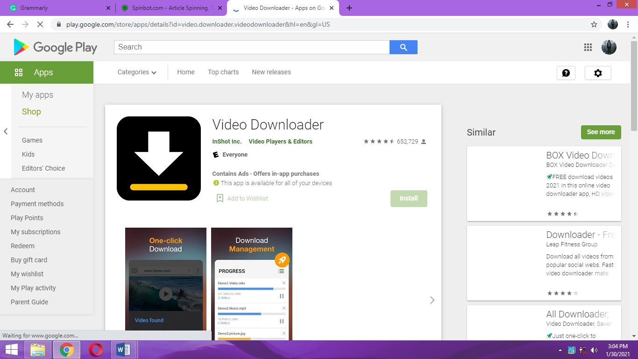Click the blue search magnifier button
Screen dimensions: 638x359
tap(404, 47)
